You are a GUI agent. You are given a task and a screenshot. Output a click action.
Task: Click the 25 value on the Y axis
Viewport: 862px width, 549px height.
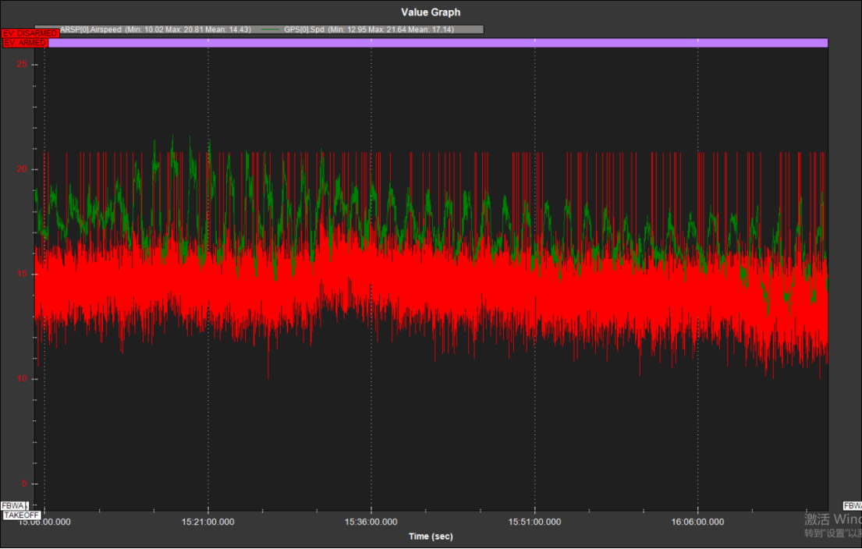point(22,65)
